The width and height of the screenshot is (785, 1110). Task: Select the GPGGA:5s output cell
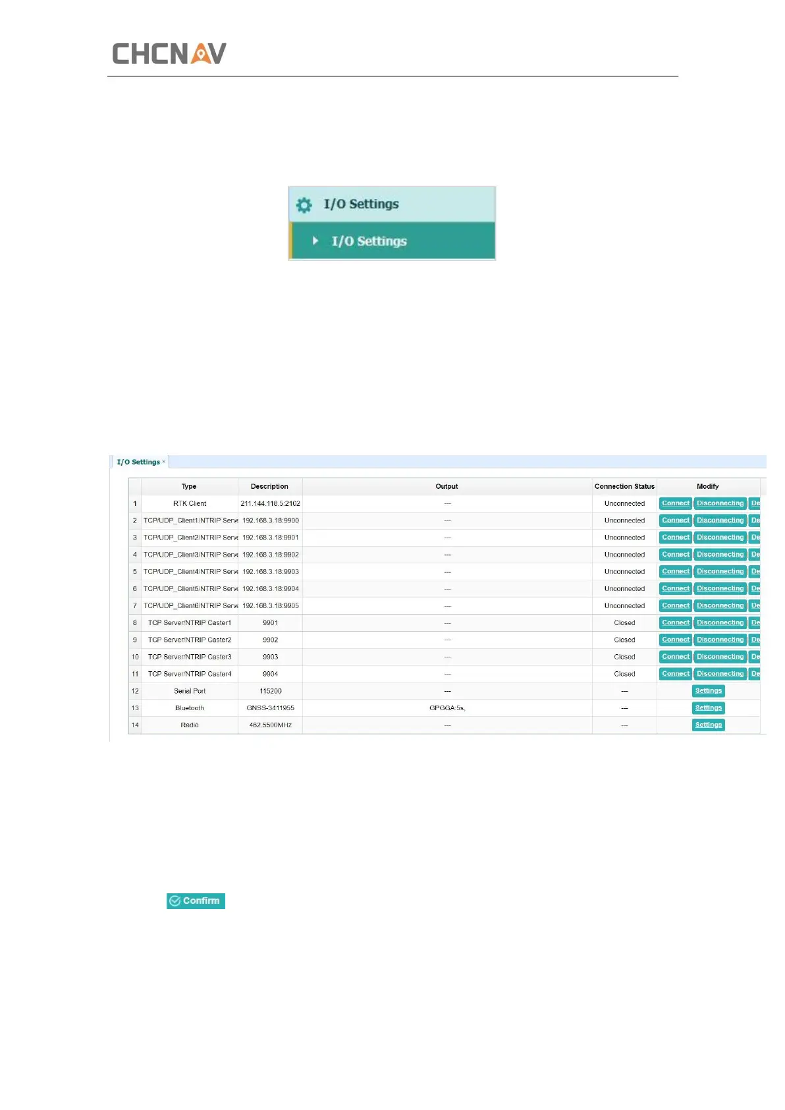pos(447,708)
